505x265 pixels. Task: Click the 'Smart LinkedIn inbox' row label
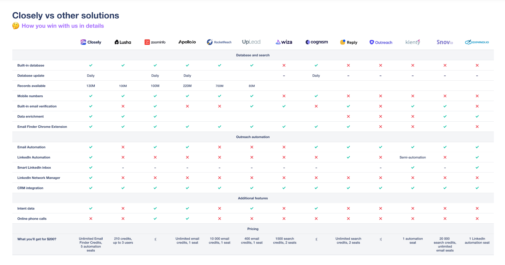(34, 168)
